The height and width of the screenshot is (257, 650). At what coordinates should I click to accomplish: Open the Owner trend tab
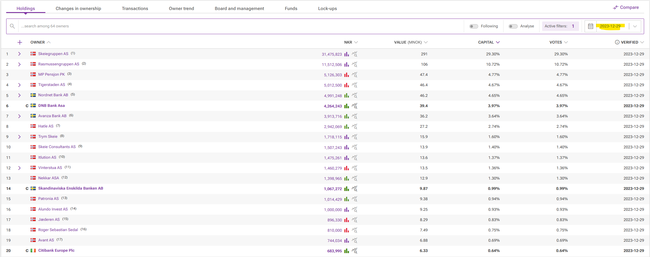click(x=182, y=8)
